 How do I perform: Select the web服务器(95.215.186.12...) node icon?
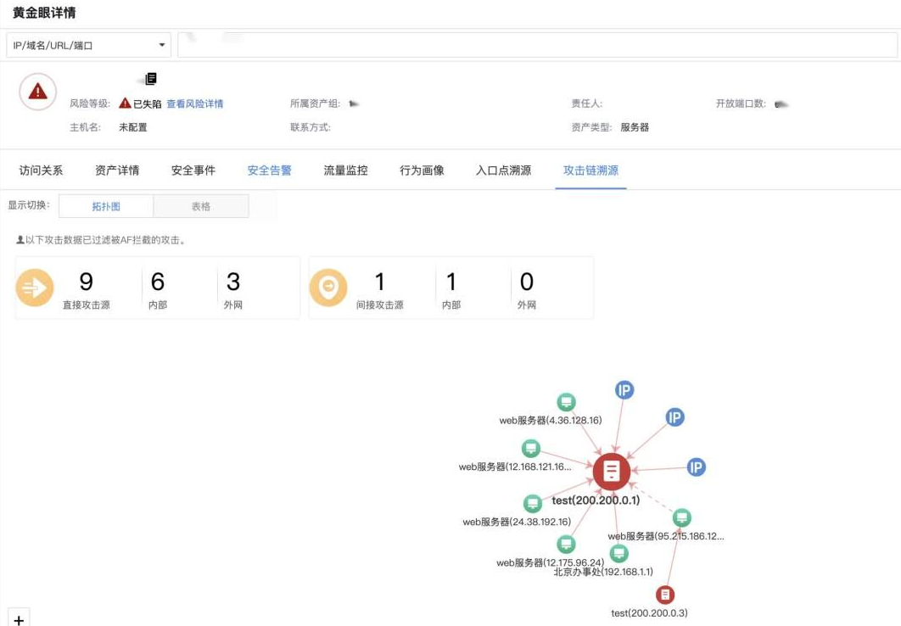682,517
